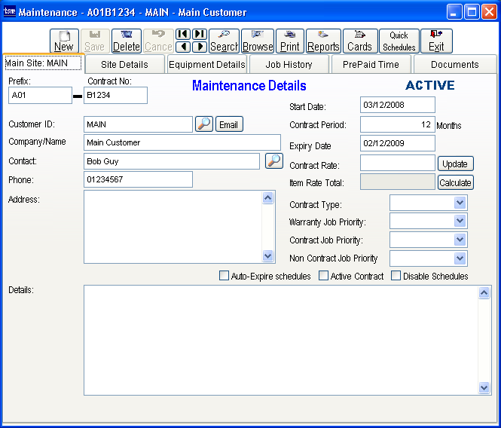
Task: Click into the Contract Rate field
Action: (397, 164)
